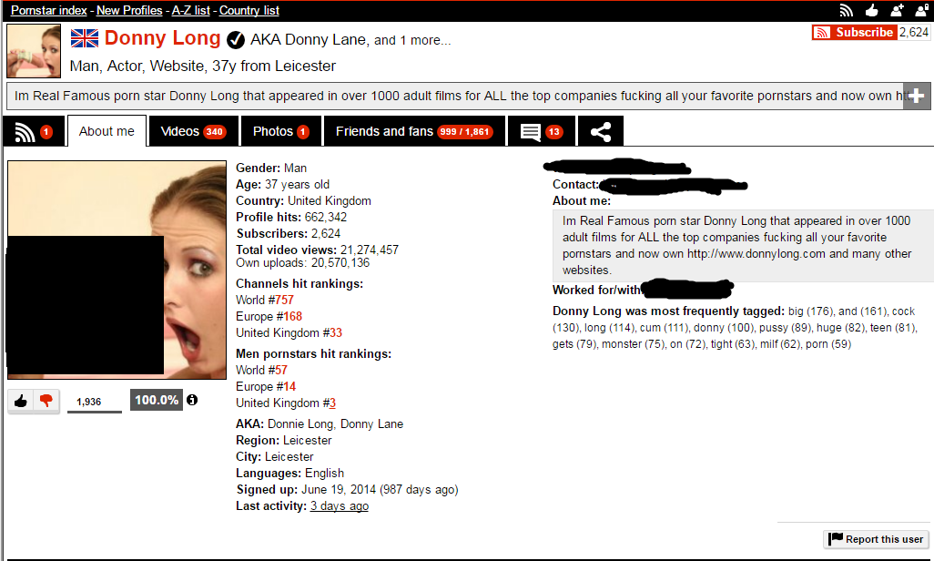Image resolution: width=934 pixels, height=561 pixels.
Task: Open the RSS feed tab with the 1 badge
Action: (34, 131)
